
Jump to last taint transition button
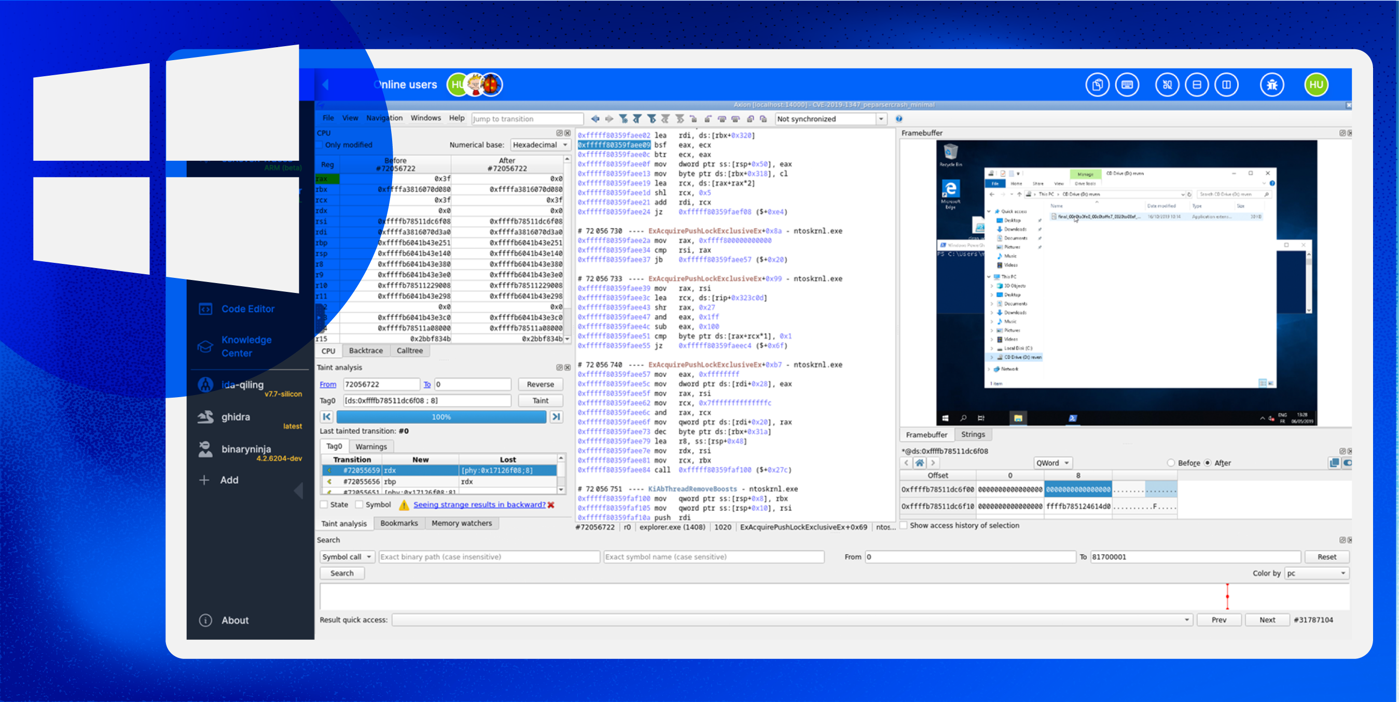(x=556, y=417)
